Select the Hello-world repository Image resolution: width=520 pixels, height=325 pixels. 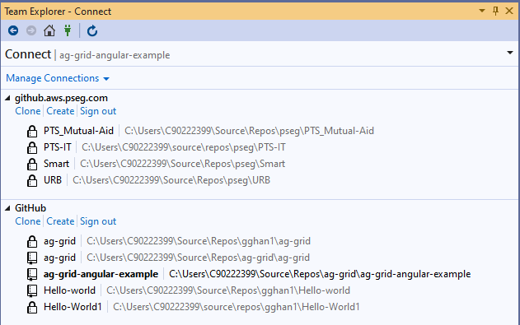point(70,290)
